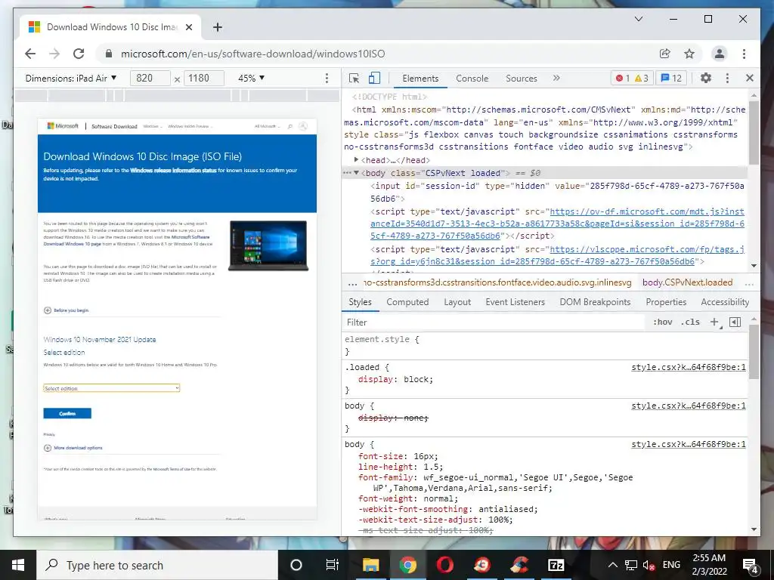Close the DevTools panel
Screen dimensions: 774x580
point(750,78)
